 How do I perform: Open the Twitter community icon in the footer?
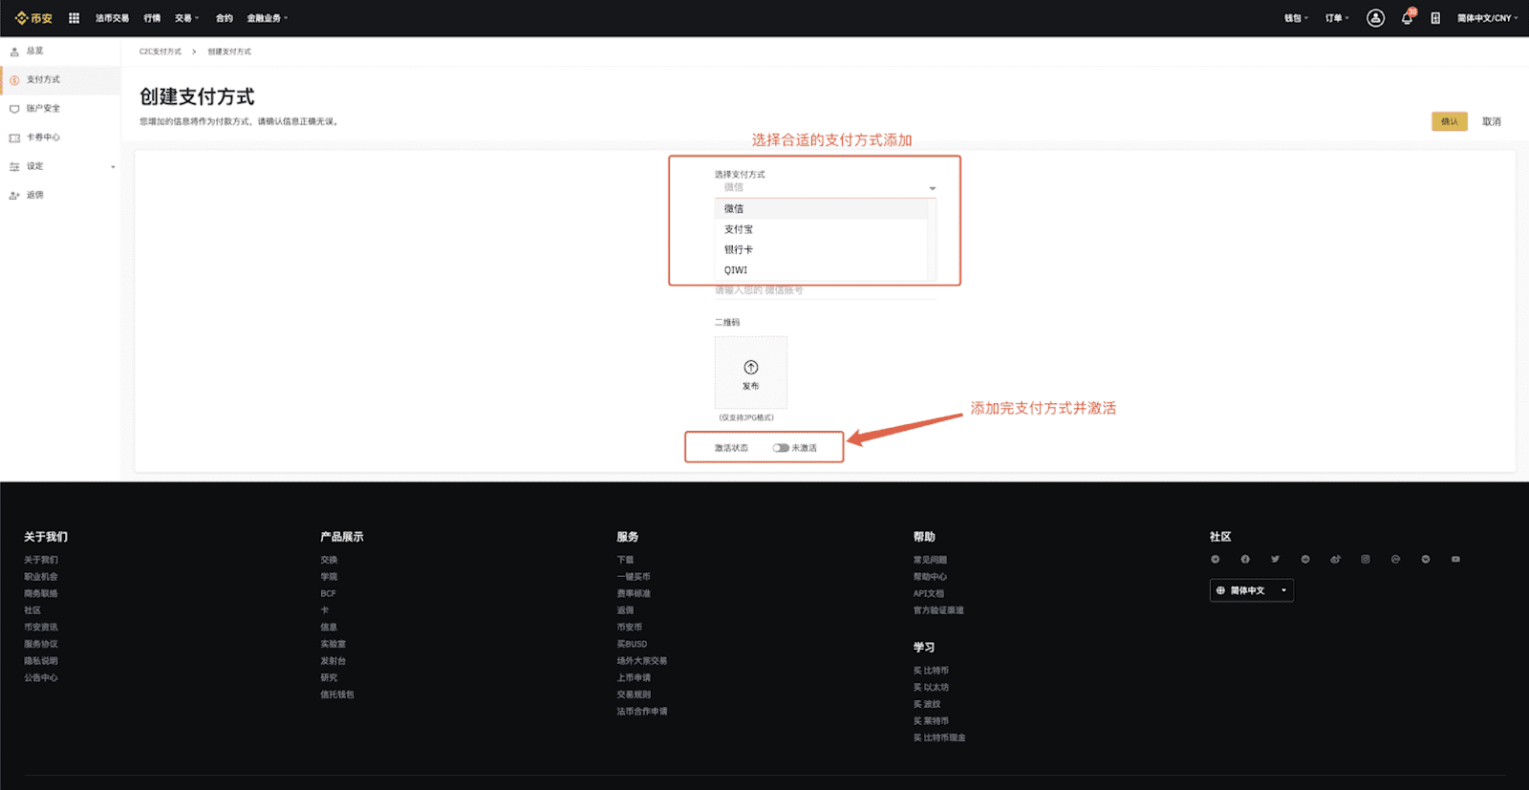click(x=1275, y=560)
